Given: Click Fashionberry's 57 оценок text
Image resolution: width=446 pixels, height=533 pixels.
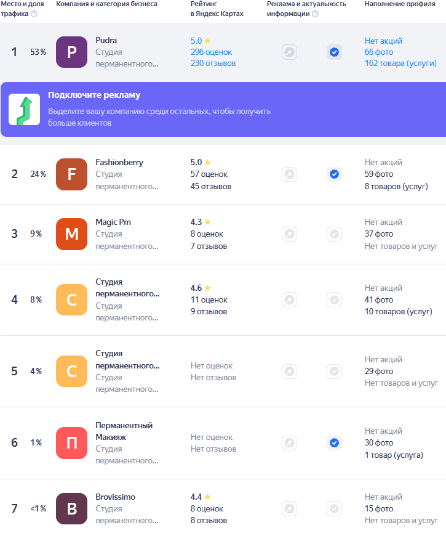Looking at the screenshot, I should pyautogui.click(x=209, y=174).
